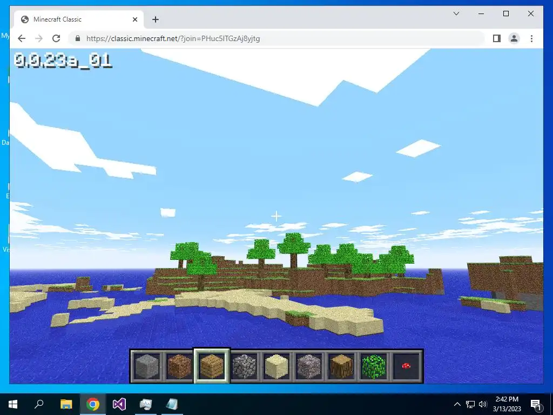
Task: Open the Windows Start menu
Action: point(13,404)
